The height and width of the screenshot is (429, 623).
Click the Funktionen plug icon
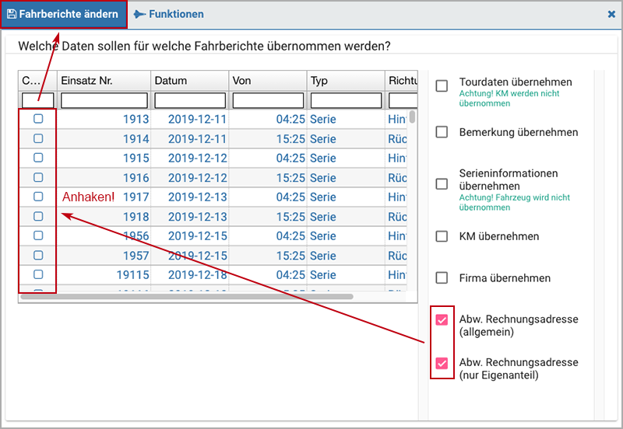139,14
